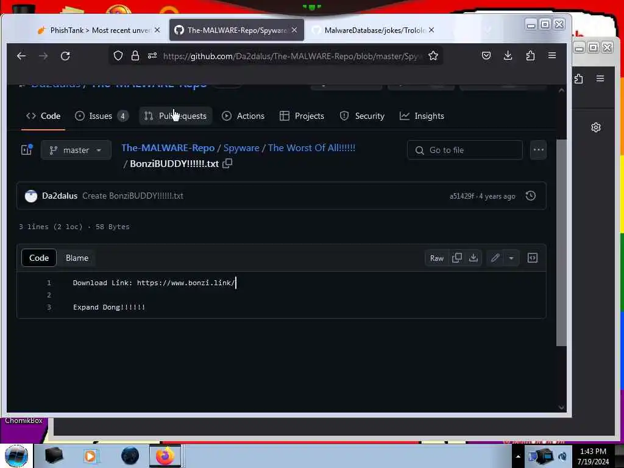Image resolution: width=624 pixels, height=468 pixels.
Task: Open the Projects tab
Action: 302,116
